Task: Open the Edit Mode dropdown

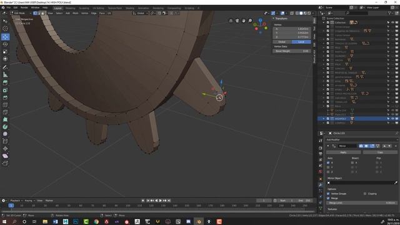Action: (21, 13)
